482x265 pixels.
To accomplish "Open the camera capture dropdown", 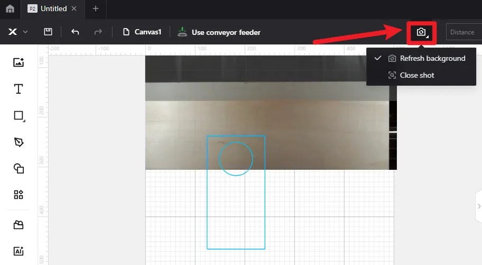I will (422, 32).
